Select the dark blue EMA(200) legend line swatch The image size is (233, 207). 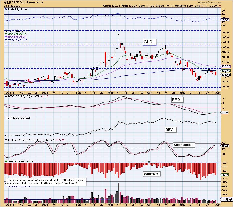[6, 40]
